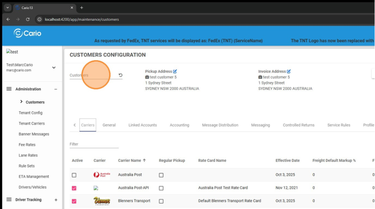The image size is (375, 209).
Task: Click the Filter input field
Action: pyautogui.click(x=94, y=144)
